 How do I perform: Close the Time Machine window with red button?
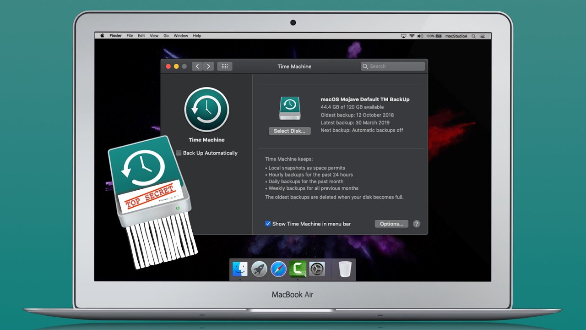point(168,66)
